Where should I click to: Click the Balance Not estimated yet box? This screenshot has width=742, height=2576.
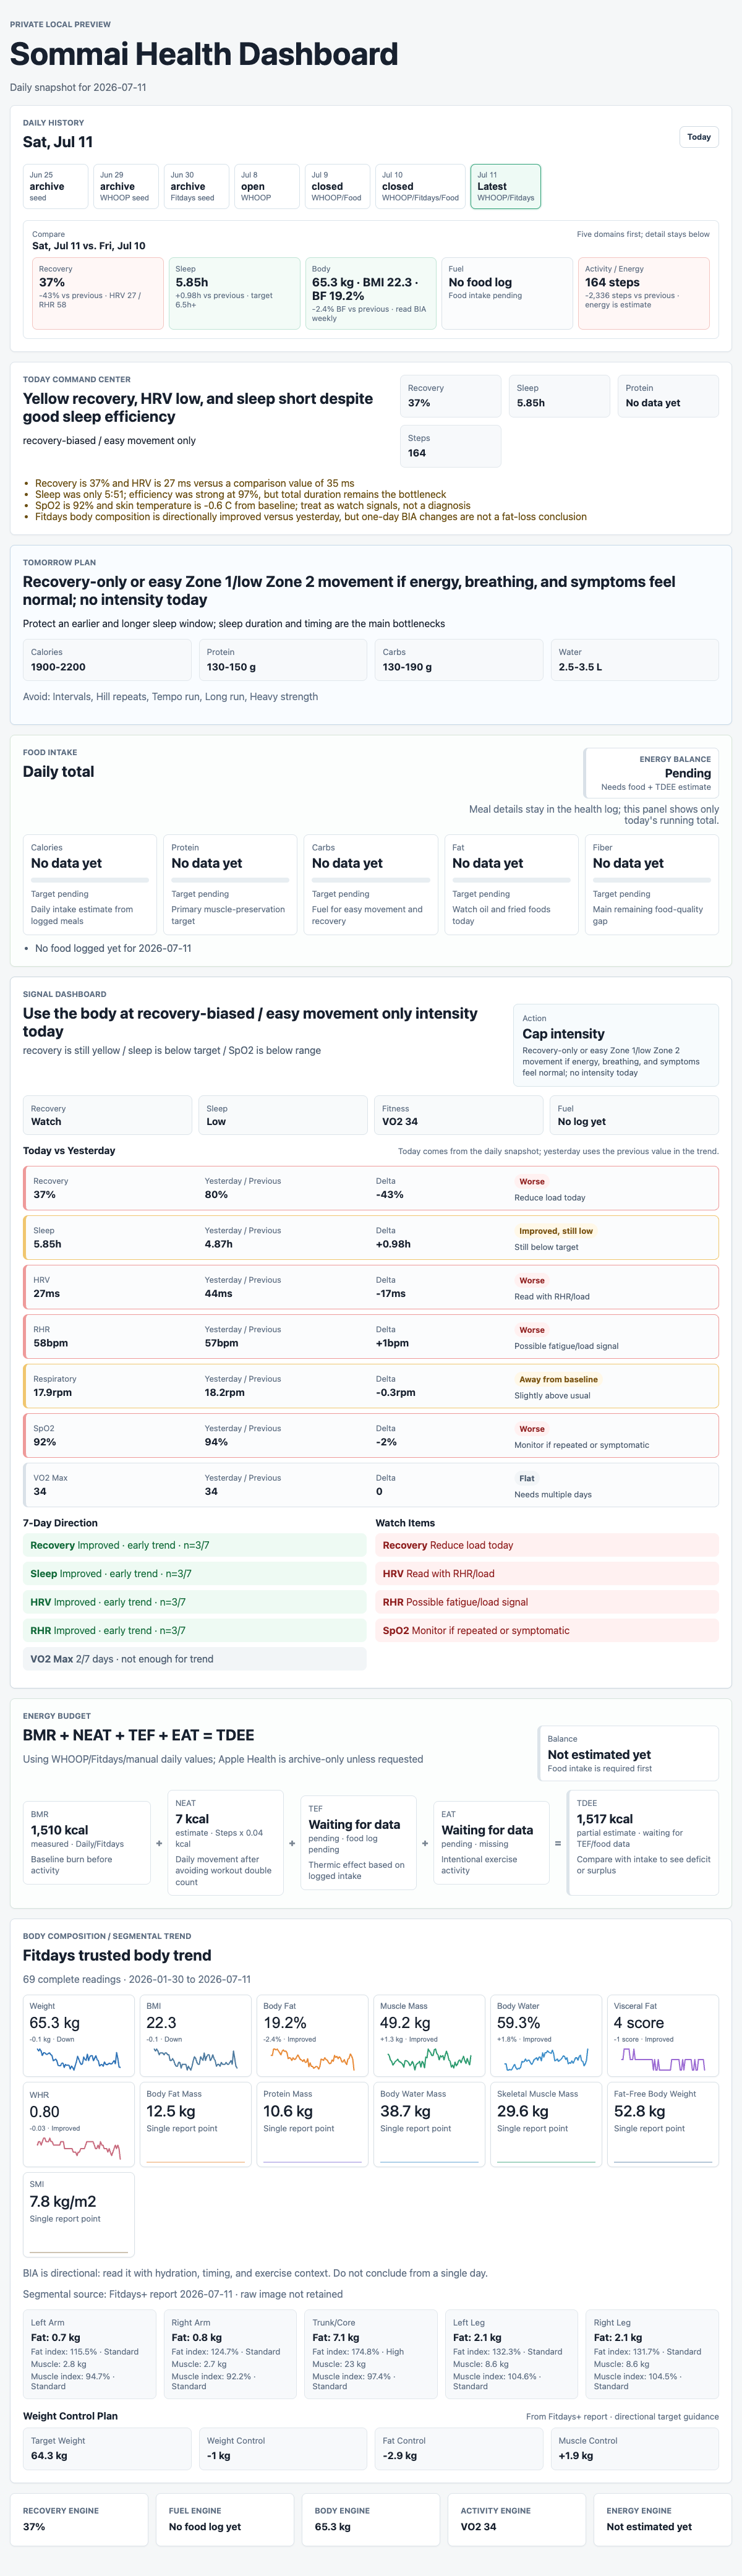(x=628, y=1754)
